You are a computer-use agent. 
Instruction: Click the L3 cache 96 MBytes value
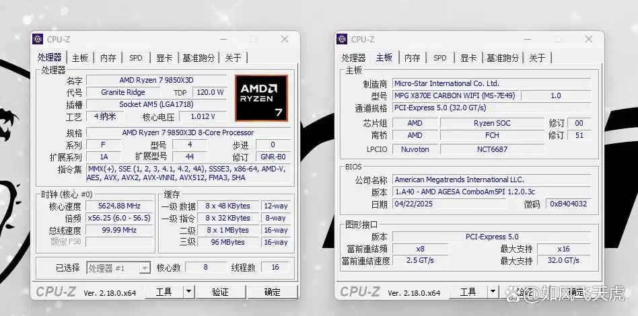coord(228,242)
